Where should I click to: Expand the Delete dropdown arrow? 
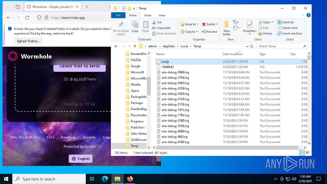point(217,24)
